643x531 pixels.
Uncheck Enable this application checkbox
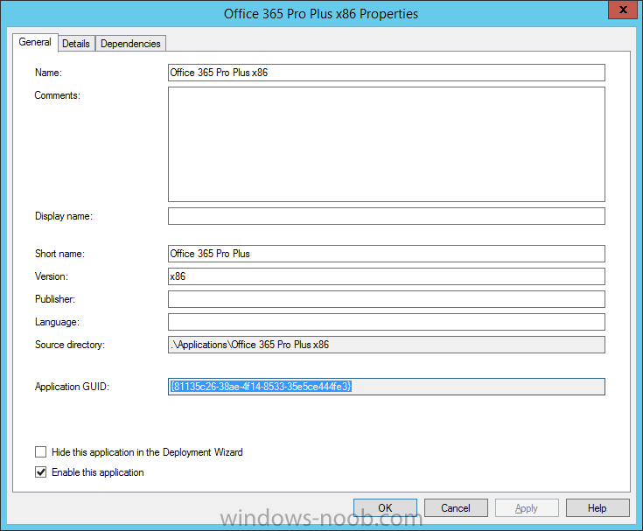coord(40,472)
